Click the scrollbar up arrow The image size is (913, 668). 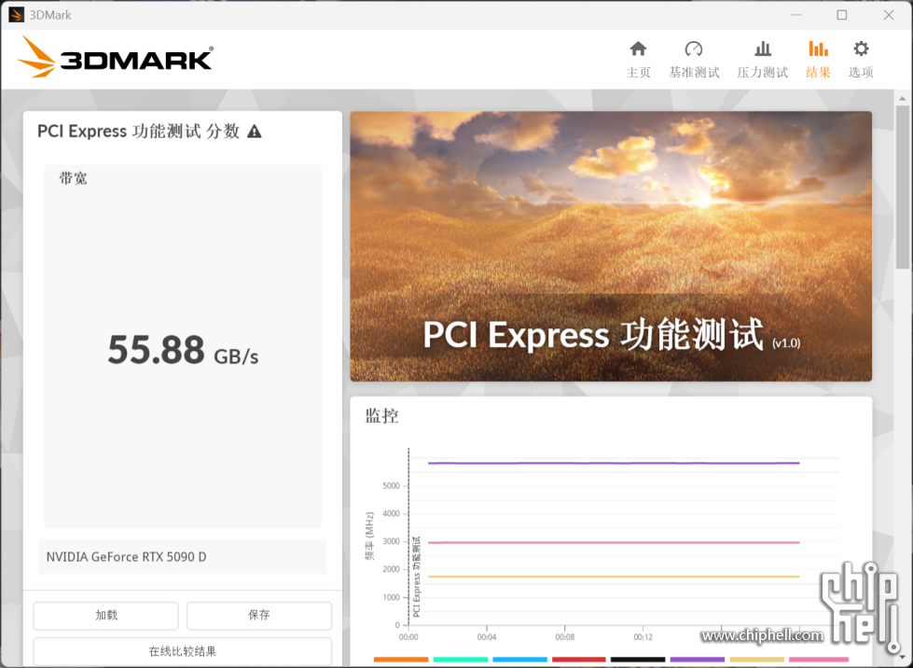point(902,98)
